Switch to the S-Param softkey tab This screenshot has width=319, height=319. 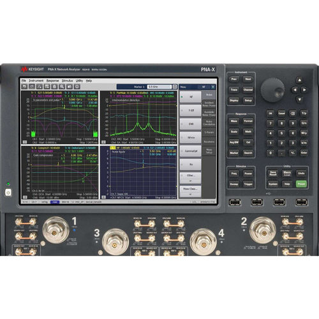tap(209, 132)
